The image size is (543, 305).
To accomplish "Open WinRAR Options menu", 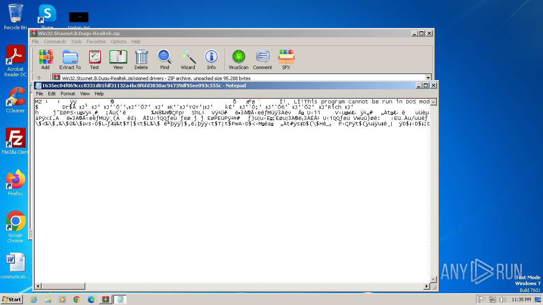I will click(x=119, y=42).
